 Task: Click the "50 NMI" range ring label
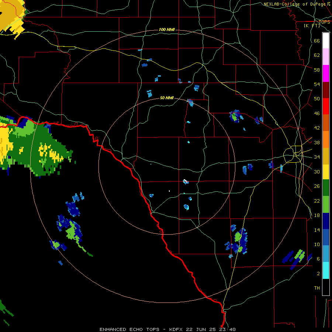[x=167, y=98]
